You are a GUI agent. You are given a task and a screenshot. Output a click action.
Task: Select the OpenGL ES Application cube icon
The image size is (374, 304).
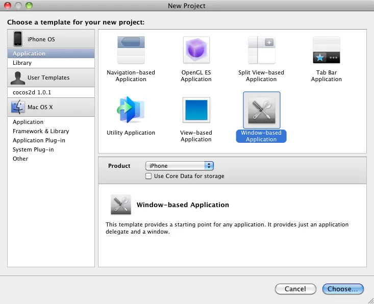click(196, 49)
